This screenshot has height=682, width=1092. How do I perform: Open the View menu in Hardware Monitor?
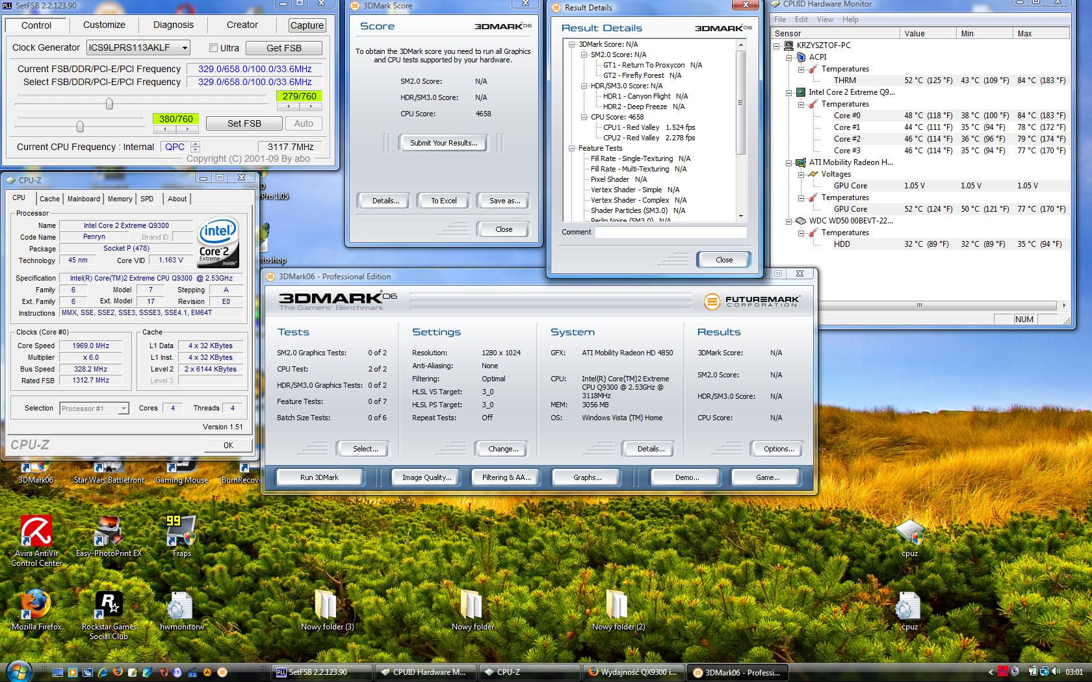(x=825, y=19)
